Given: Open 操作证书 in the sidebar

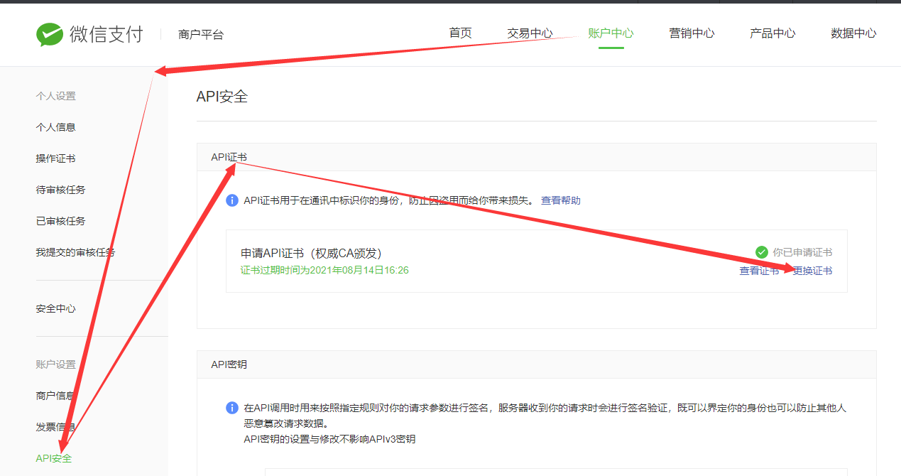Looking at the screenshot, I should click(55, 158).
